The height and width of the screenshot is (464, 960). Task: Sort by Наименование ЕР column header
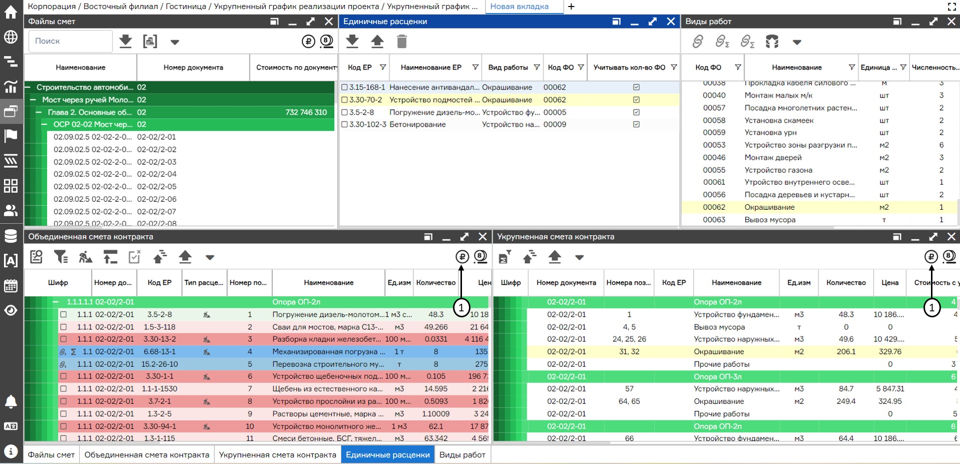point(431,67)
